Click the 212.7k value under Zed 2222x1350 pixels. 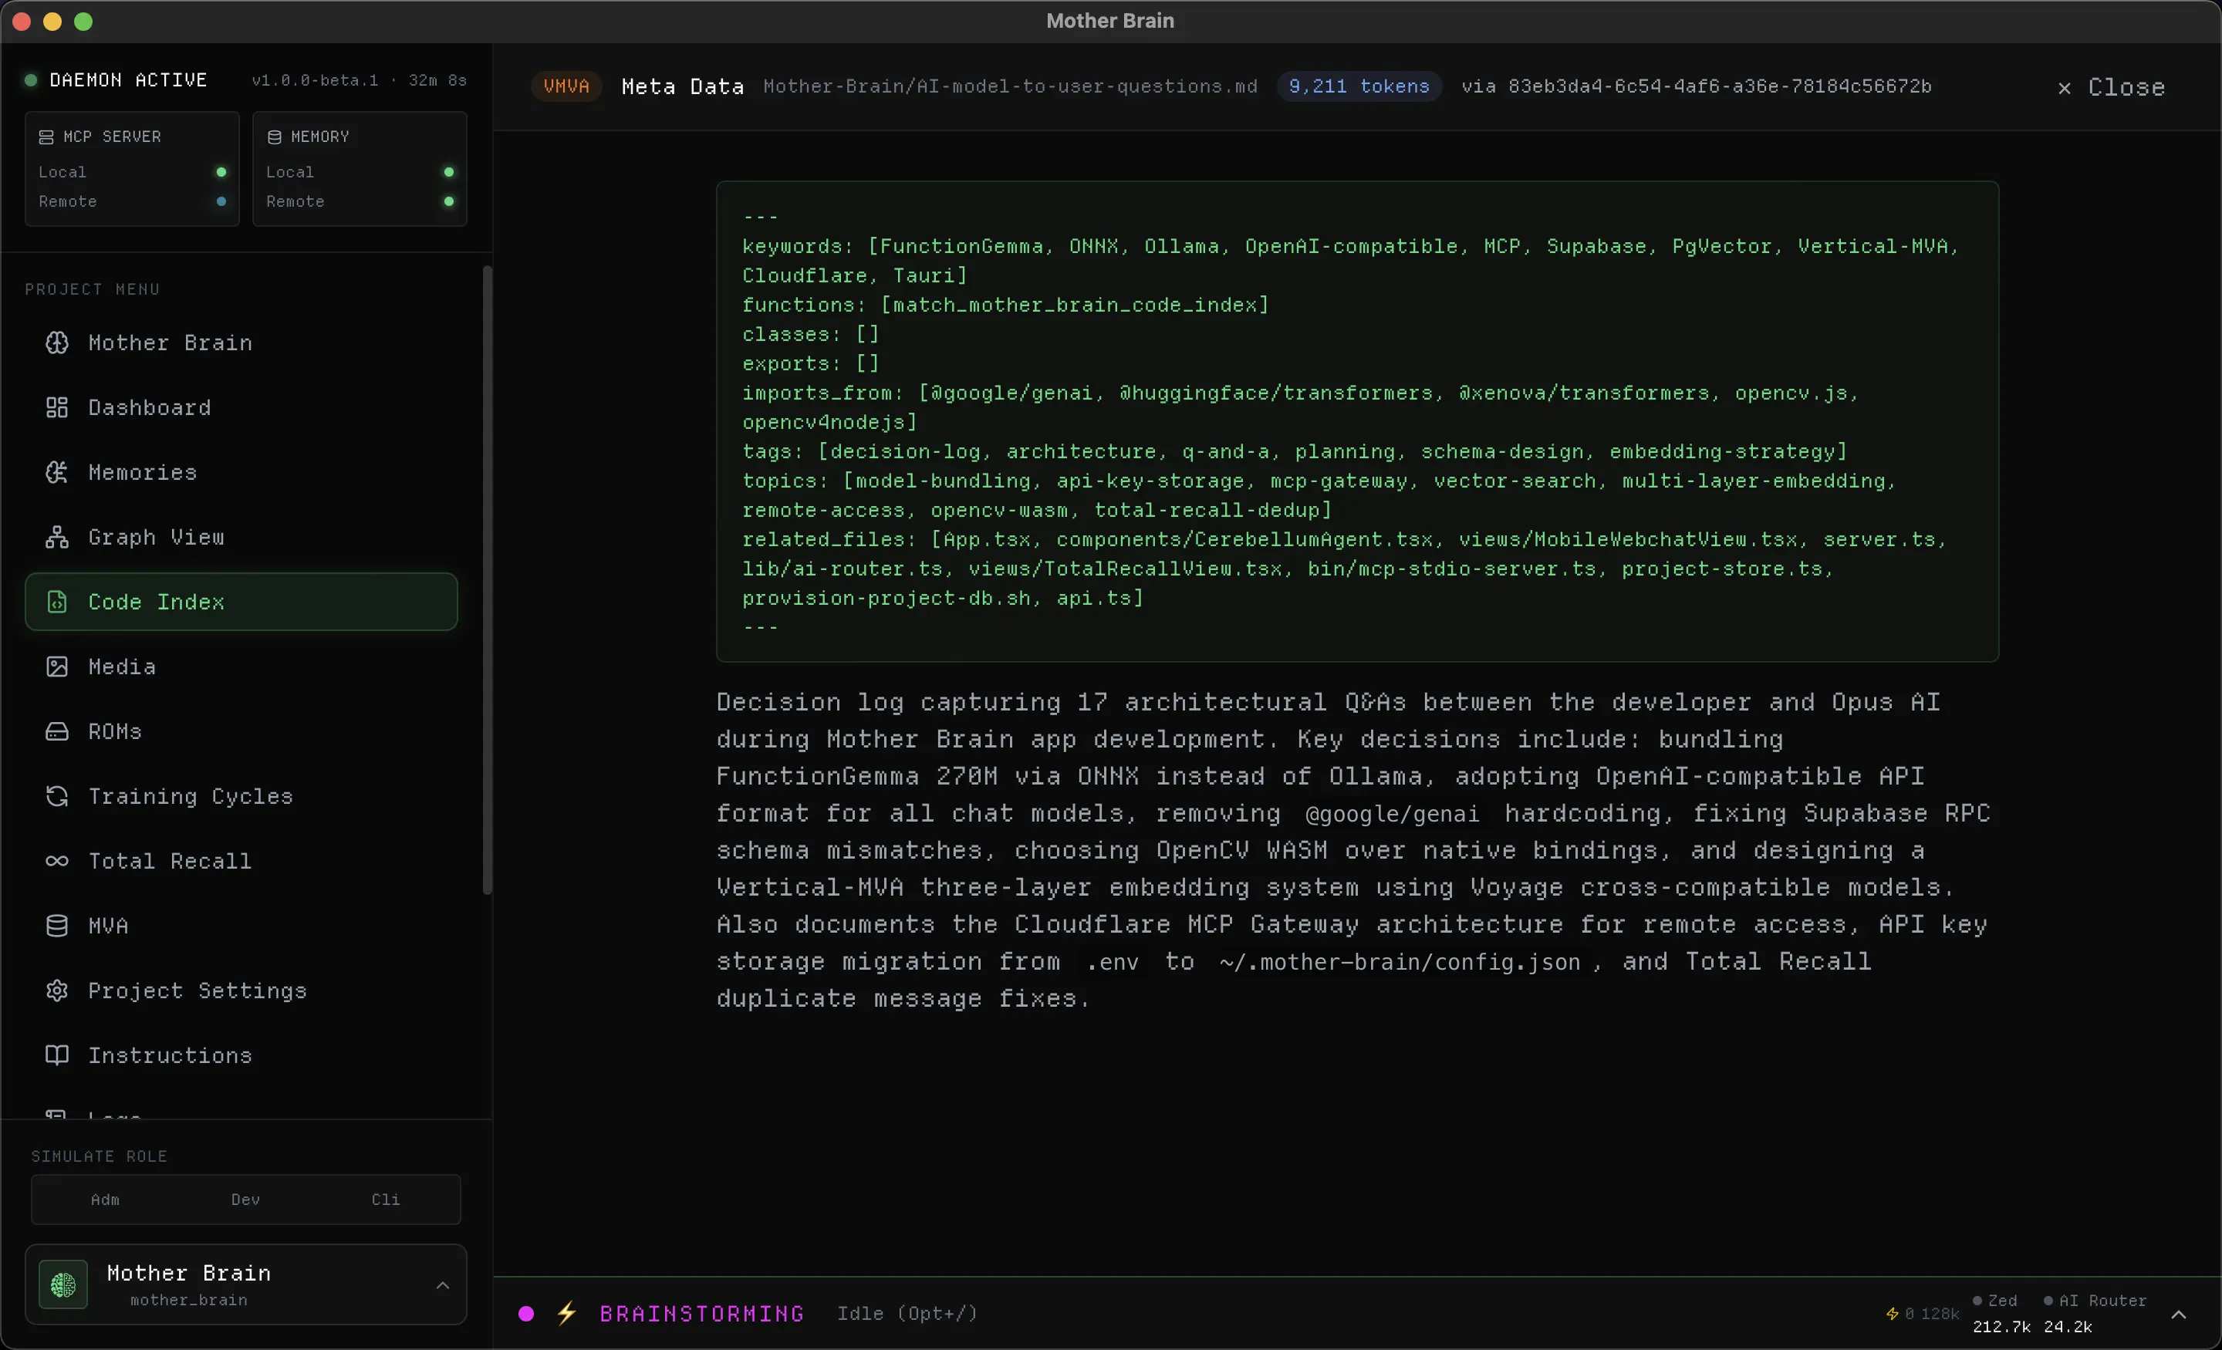tap(2001, 1327)
